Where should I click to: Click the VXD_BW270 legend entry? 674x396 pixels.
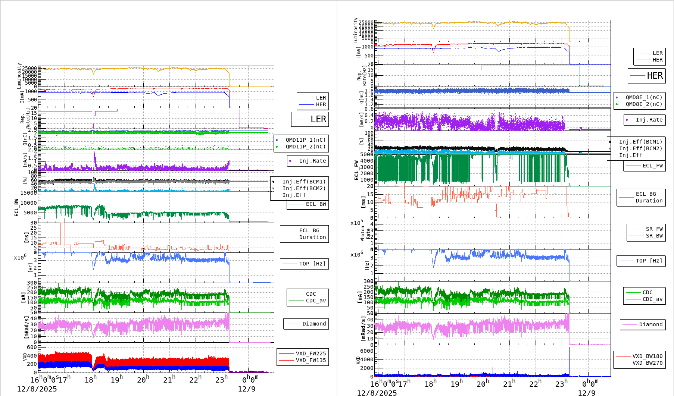[x=647, y=363]
